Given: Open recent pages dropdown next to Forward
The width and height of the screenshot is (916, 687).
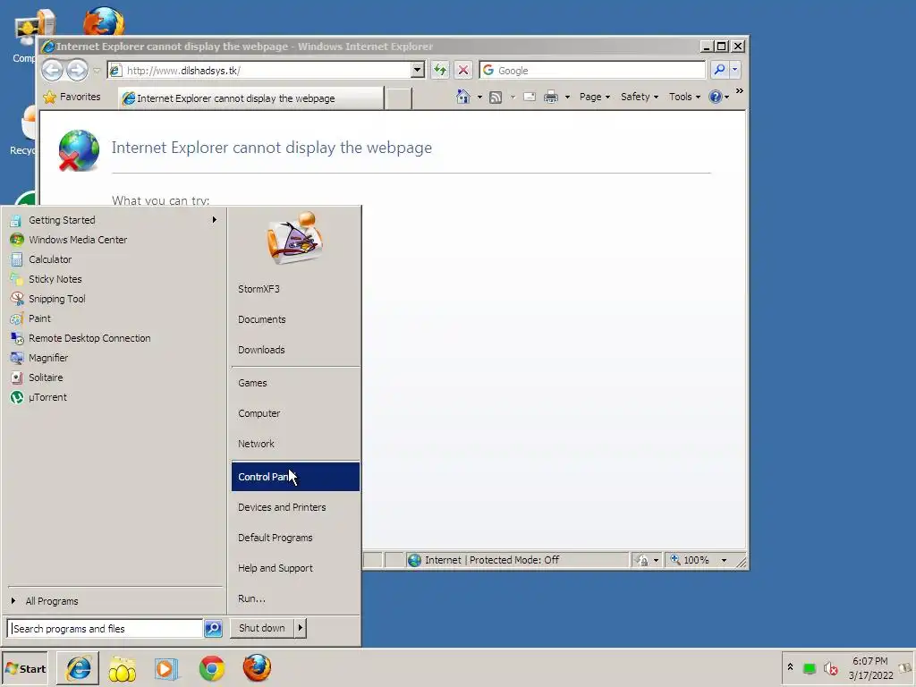Looking at the screenshot, I should tap(97, 71).
